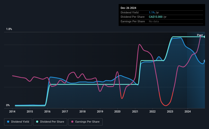Click the Dec 26 2024 tooltip date
Image resolution: width=209 pixels, height=129 pixels.
pyautogui.click(x=128, y=8)
